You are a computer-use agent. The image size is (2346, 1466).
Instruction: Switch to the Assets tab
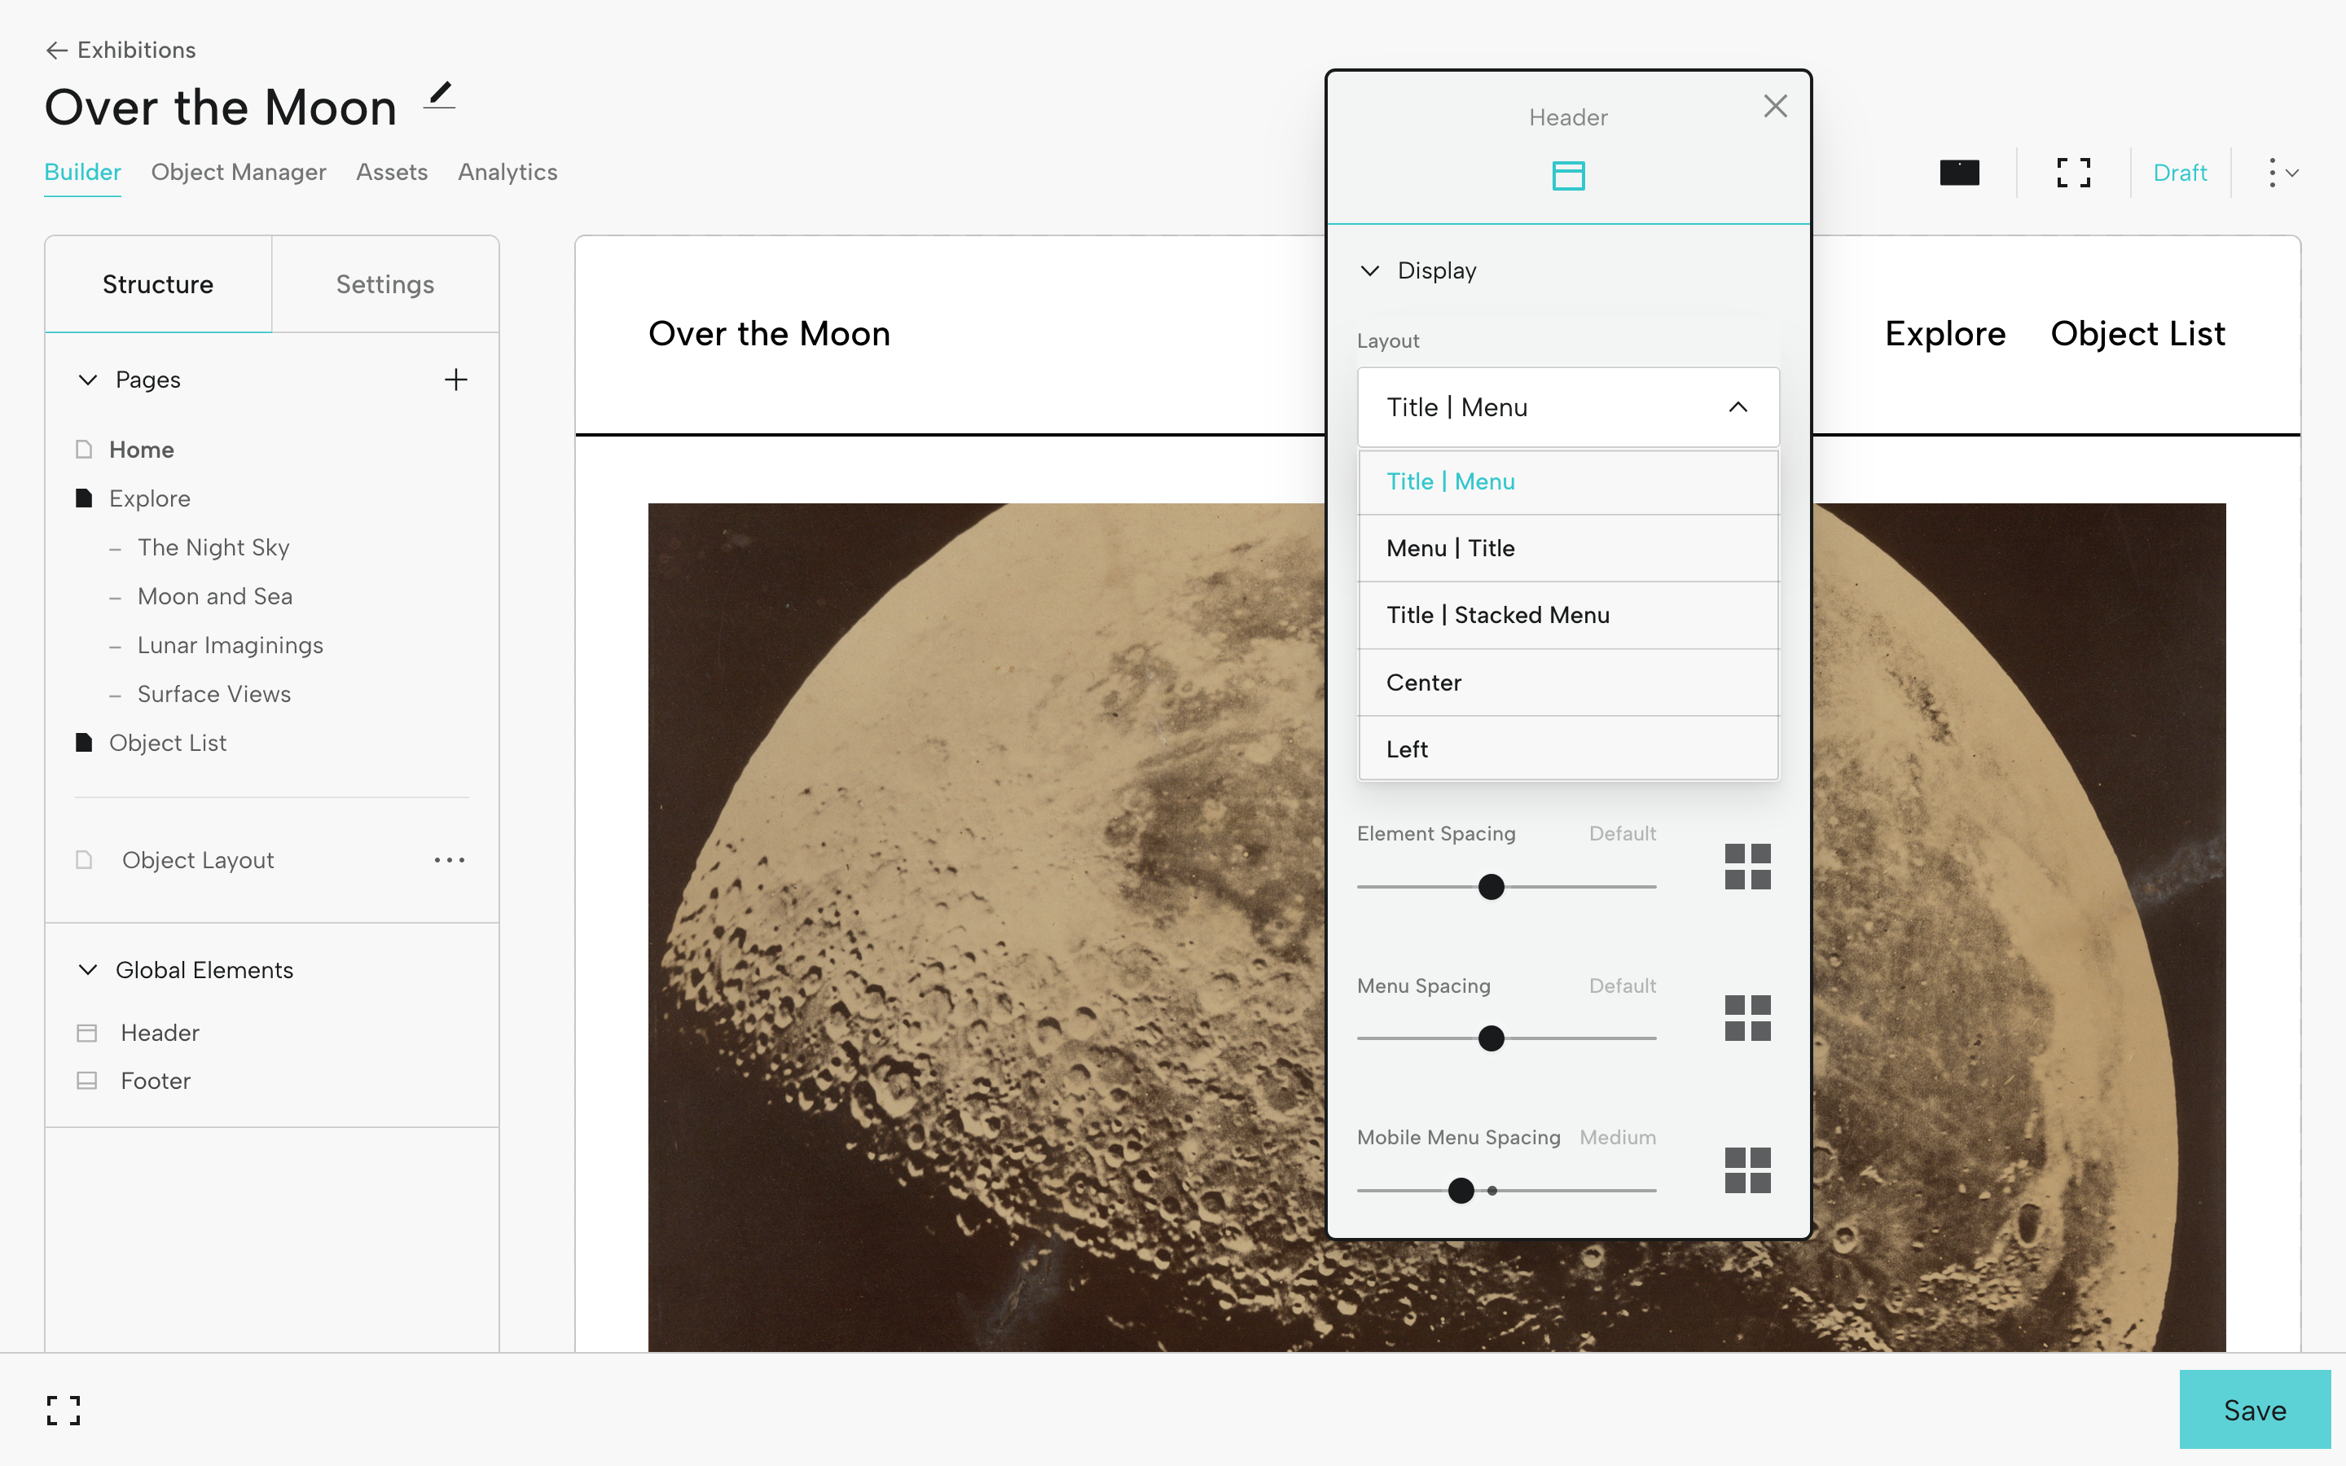pyautogui.click(x=392, y=173)
